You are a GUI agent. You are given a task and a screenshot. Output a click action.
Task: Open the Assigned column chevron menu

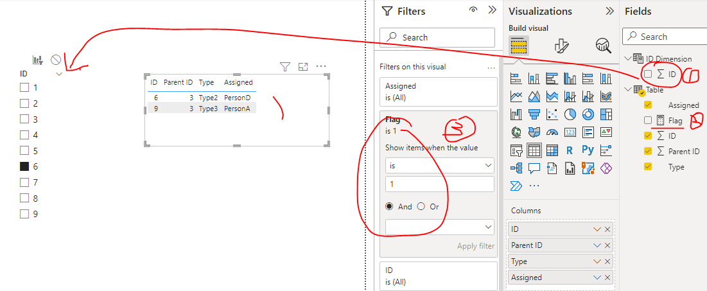coord(597,278)
